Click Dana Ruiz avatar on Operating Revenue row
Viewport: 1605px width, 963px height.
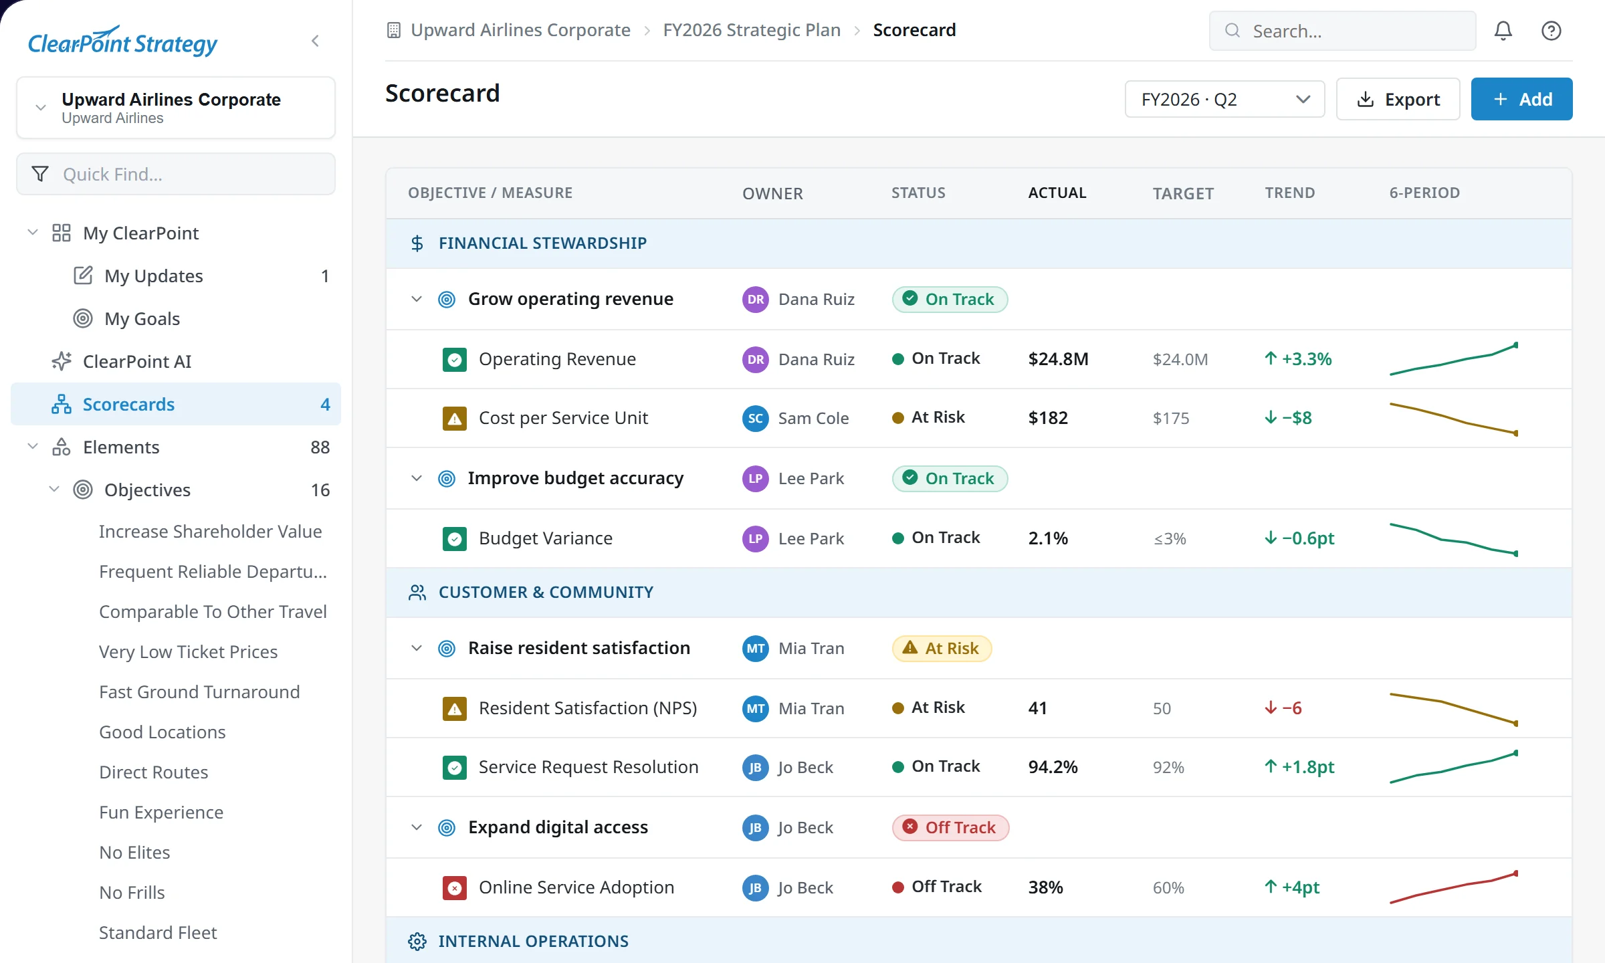click(x=756, y=360)
